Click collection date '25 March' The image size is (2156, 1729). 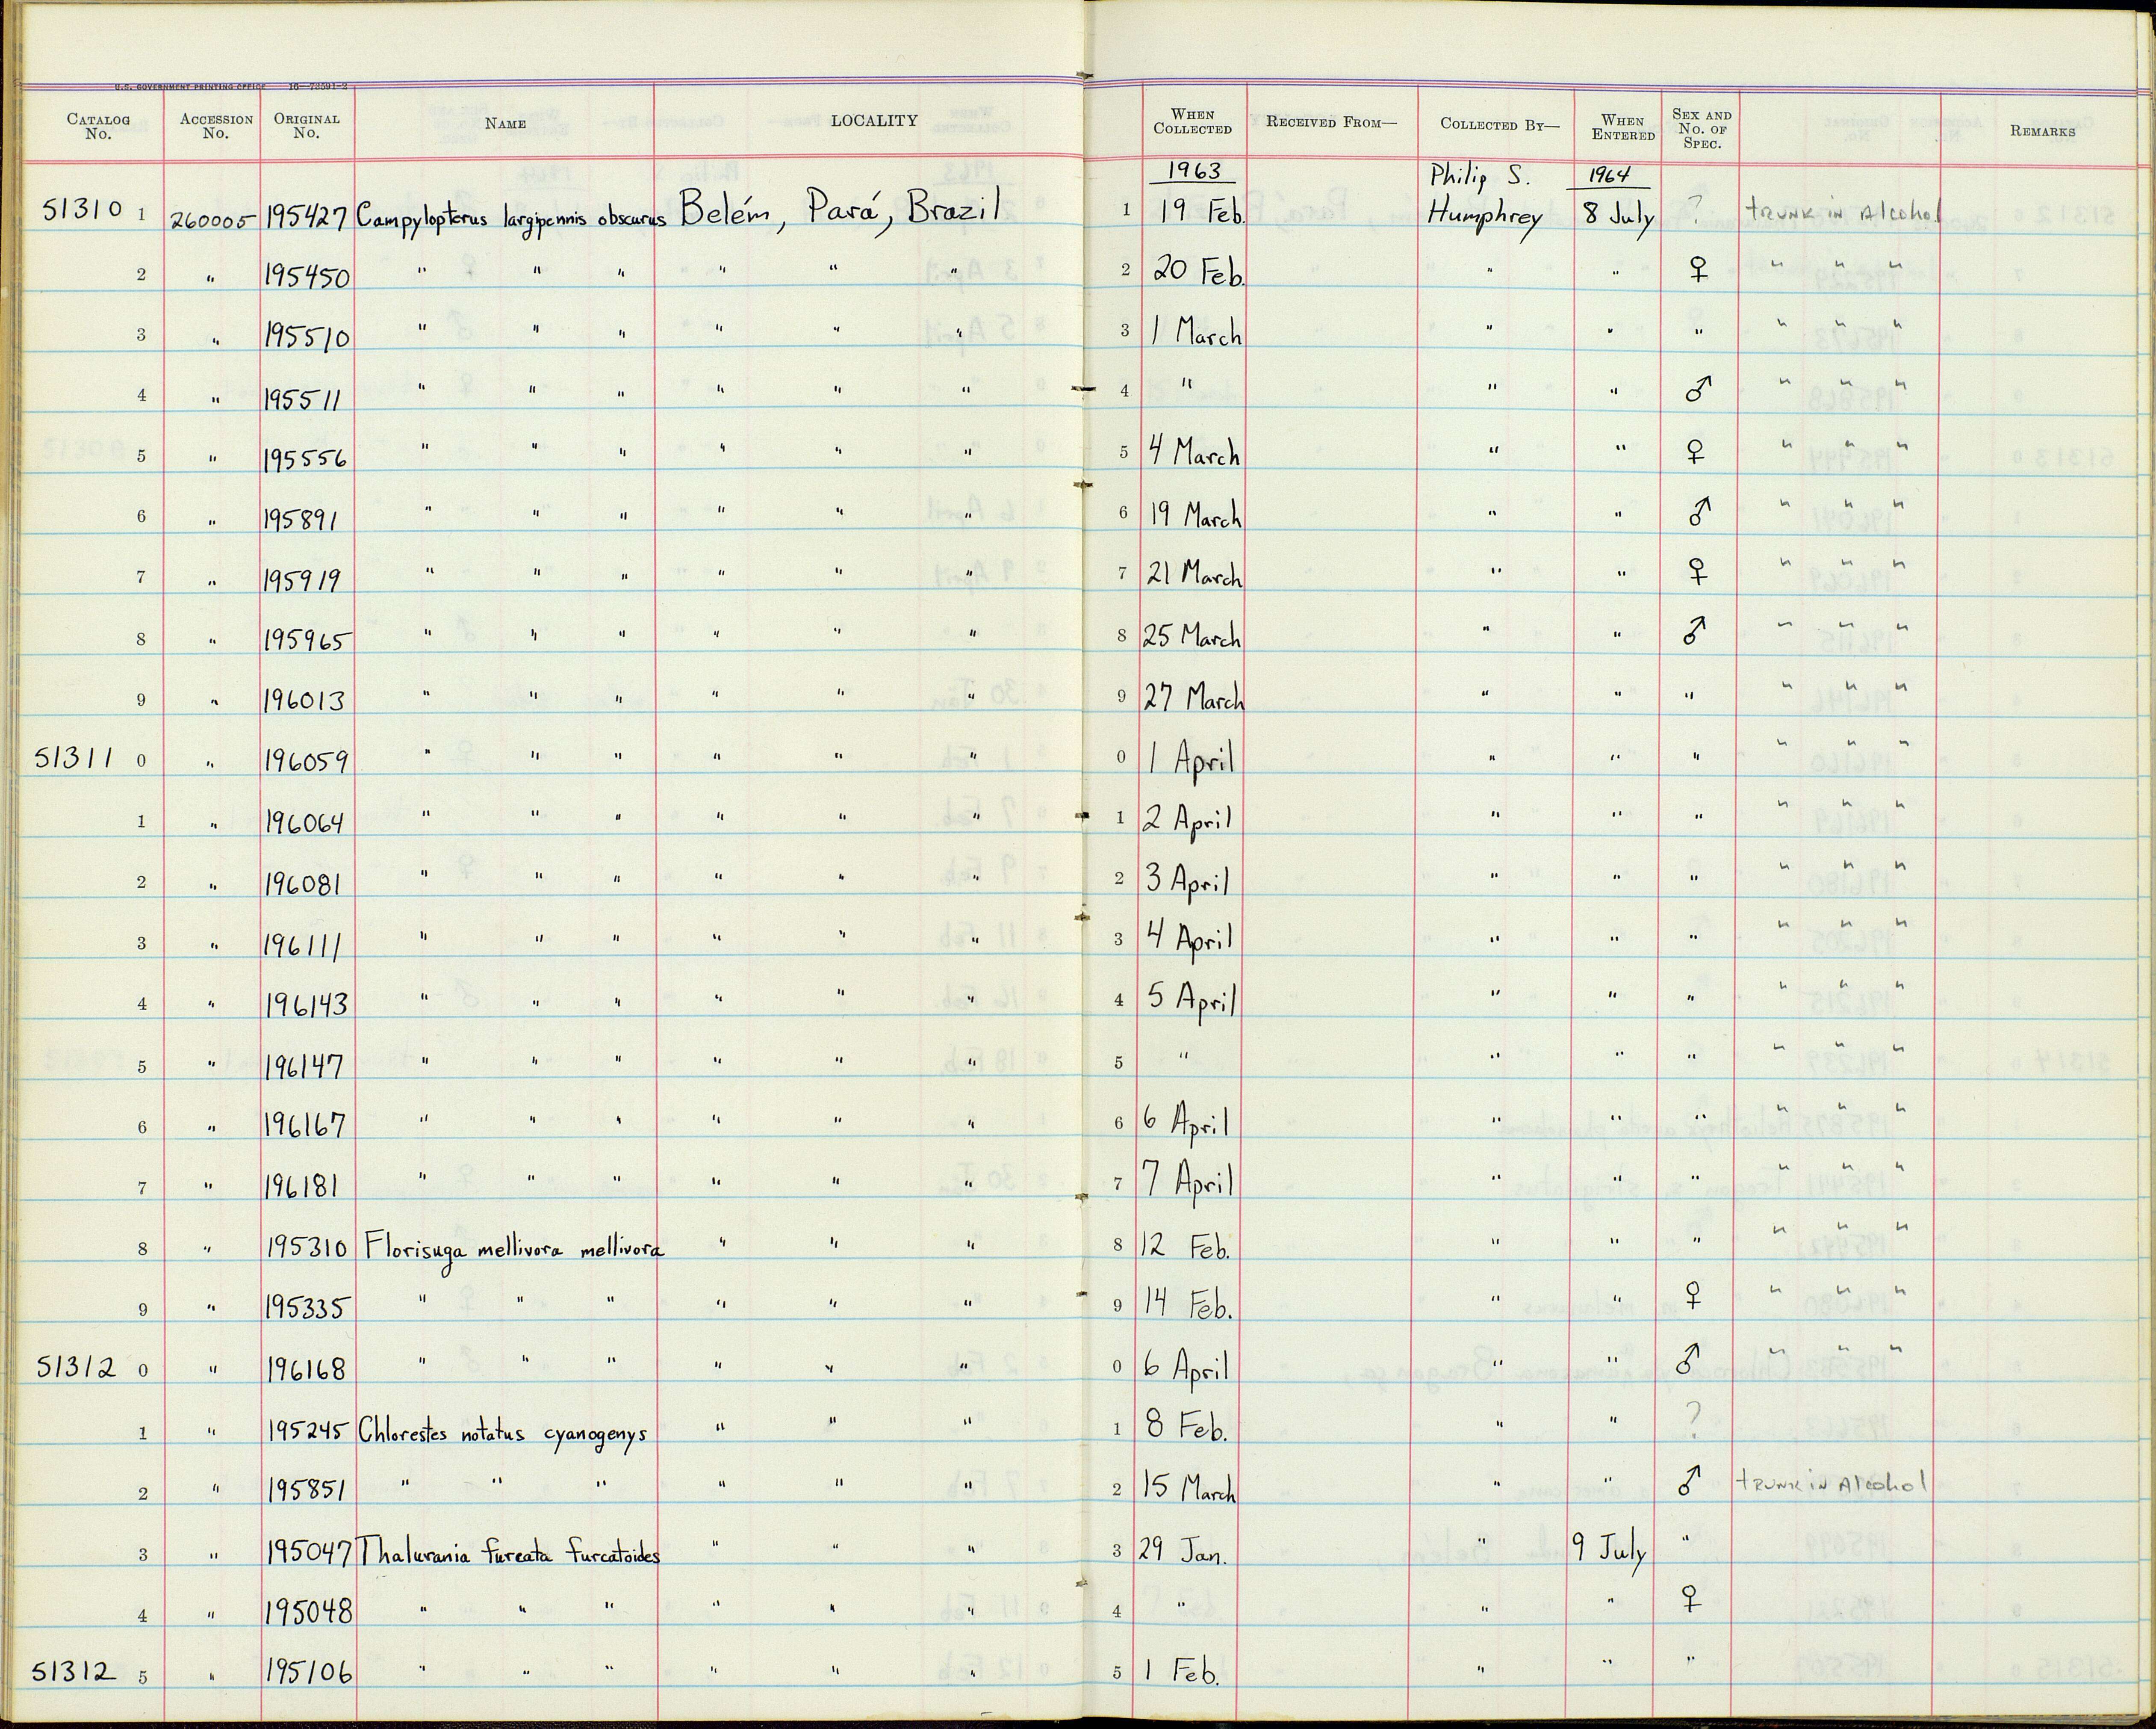coord(1193,635)
